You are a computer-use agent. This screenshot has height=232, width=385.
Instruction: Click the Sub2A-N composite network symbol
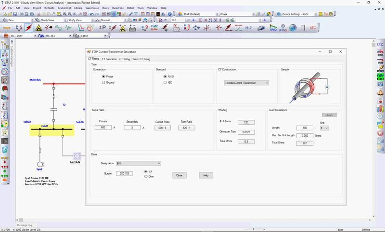[x=77, y=156]
